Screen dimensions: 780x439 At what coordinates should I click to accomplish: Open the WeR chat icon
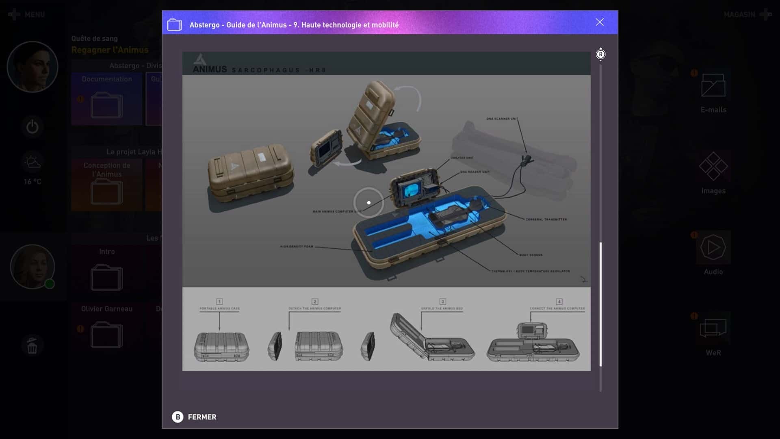713,328
